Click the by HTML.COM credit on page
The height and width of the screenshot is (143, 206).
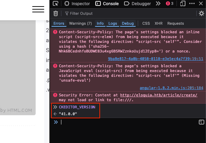16,110
